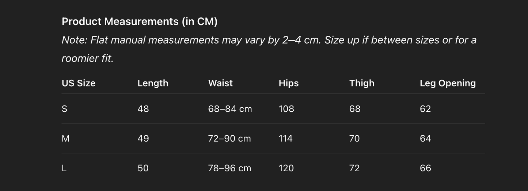Screen dimensions: 528x191
Task: Click the 72–90 cm waist value
Action: pos(229,139)
